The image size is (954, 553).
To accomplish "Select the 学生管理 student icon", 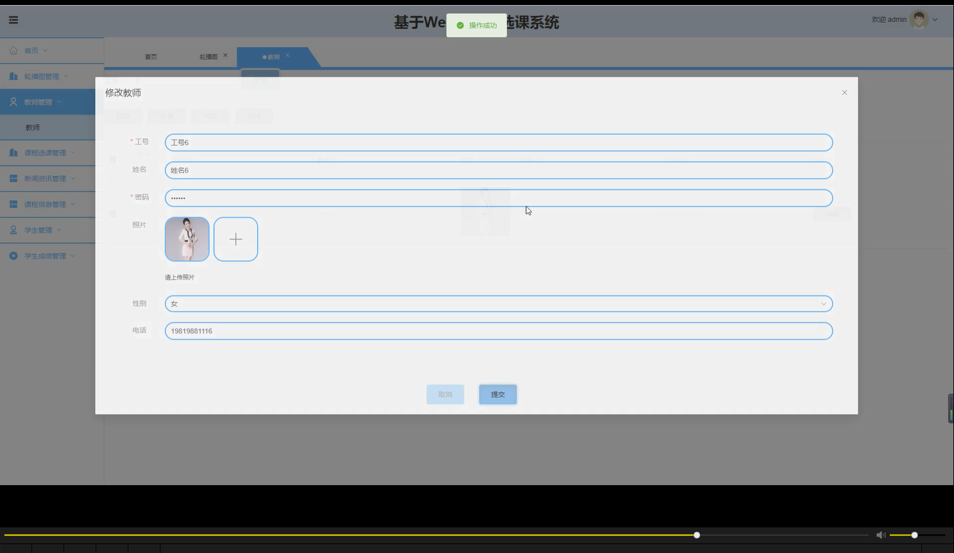I will [13, 229].
